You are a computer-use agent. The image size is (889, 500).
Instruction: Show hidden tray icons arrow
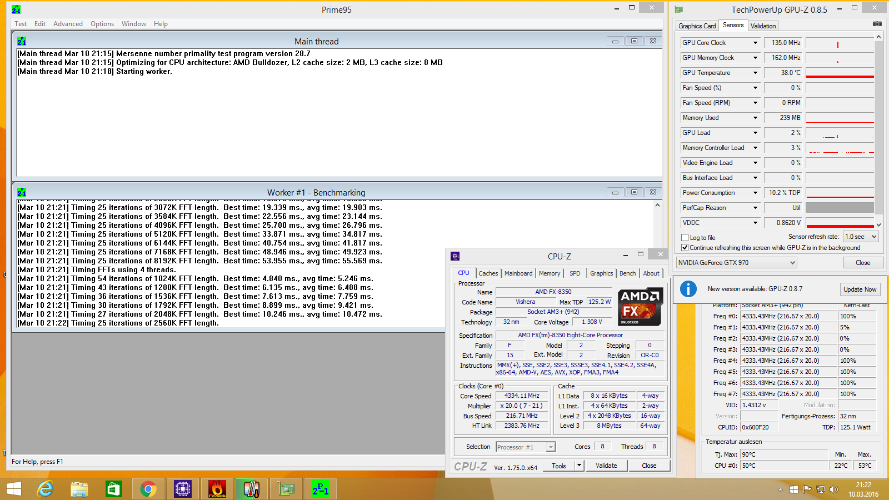780,489
